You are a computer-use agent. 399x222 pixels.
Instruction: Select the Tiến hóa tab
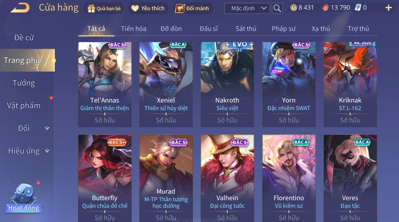point(134,29)
